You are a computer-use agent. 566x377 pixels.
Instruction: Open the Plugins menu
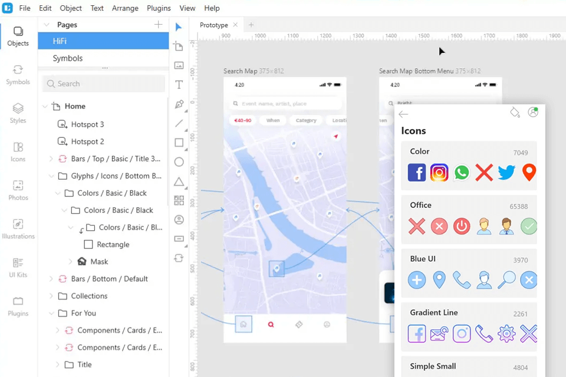tap(159, 8)
